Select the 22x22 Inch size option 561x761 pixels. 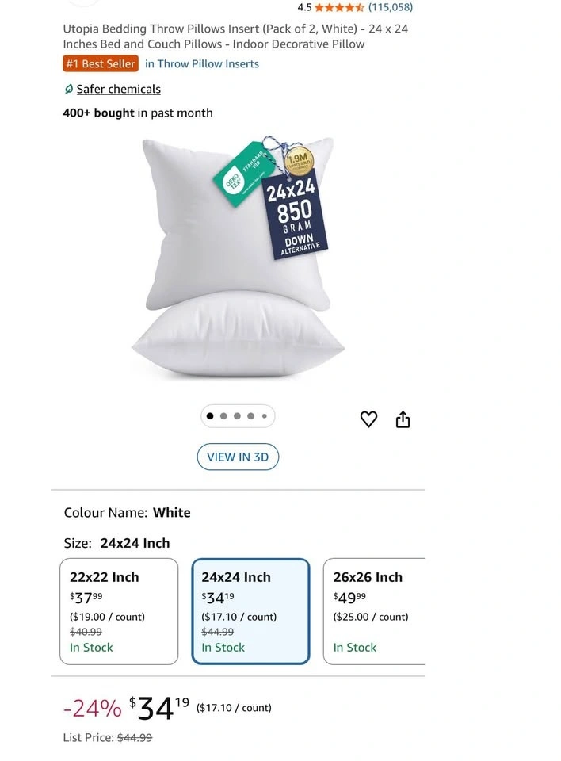click(x=119, y=611)
